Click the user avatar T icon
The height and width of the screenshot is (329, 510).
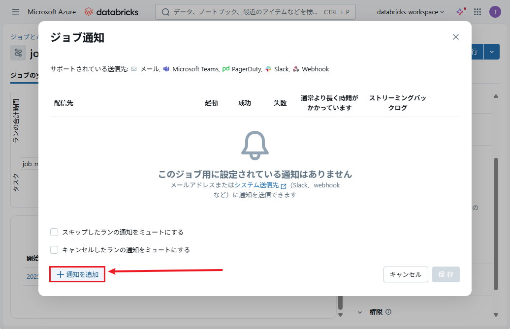pyautogui.click(x=495, y=12)
